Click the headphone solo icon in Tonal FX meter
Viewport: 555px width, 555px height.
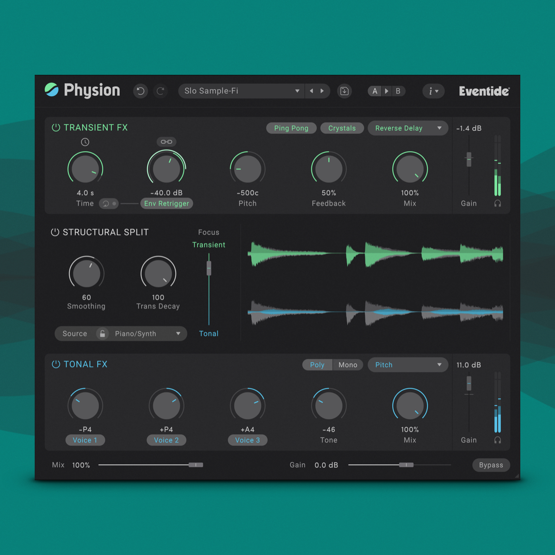point(498,440)
